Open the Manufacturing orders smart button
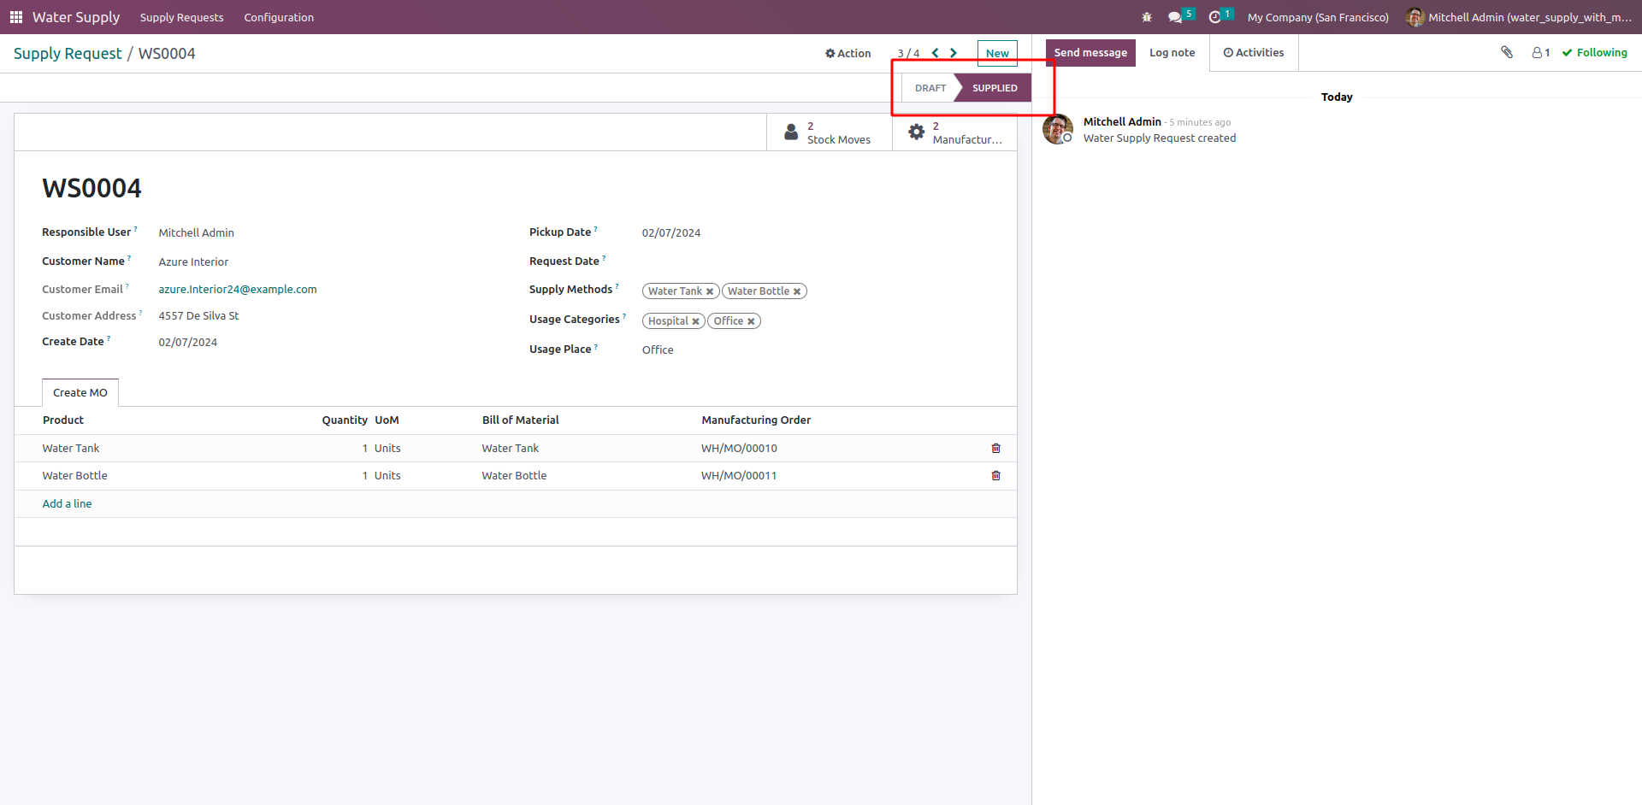Viewport: 1642px width, 805px height. pos(954,132)
